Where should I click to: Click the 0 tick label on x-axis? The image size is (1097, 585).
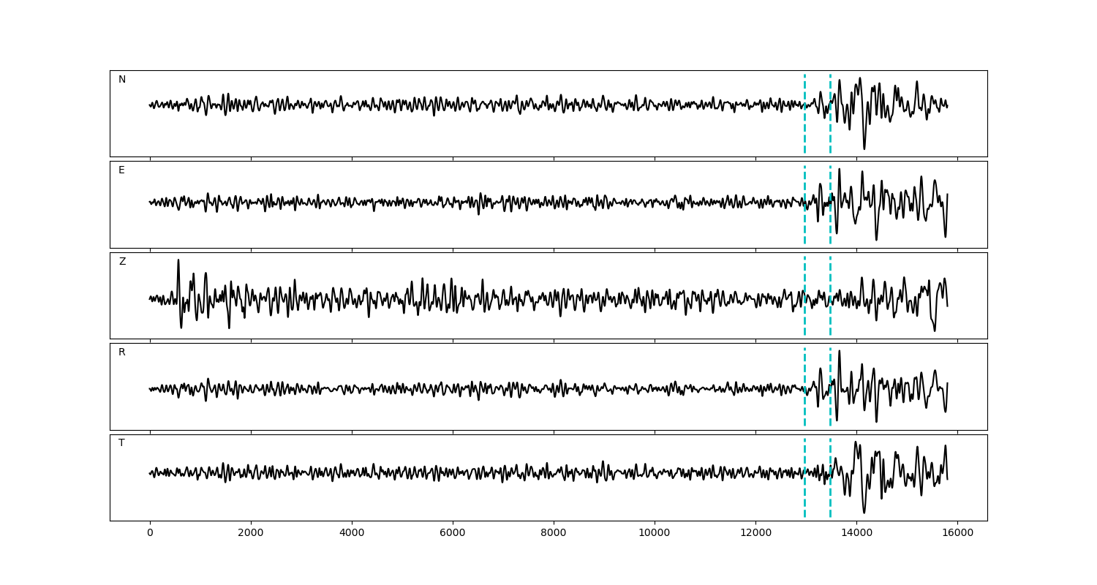[x=150, y=534]
